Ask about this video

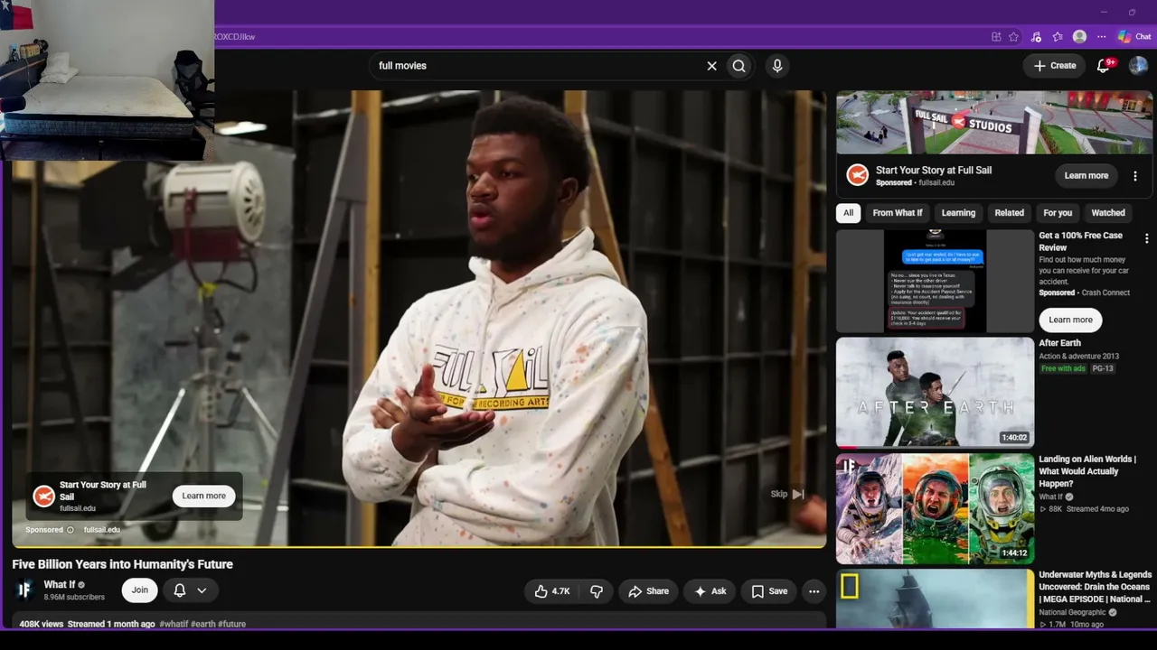(710, 591)
